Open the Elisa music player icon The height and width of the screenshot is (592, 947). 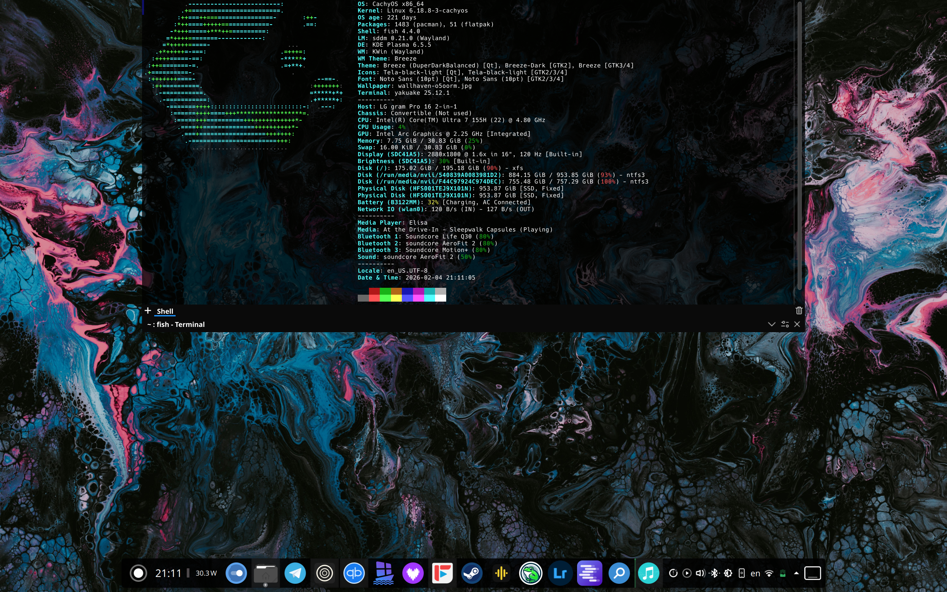pyautogui.click(x=648, y=573)
